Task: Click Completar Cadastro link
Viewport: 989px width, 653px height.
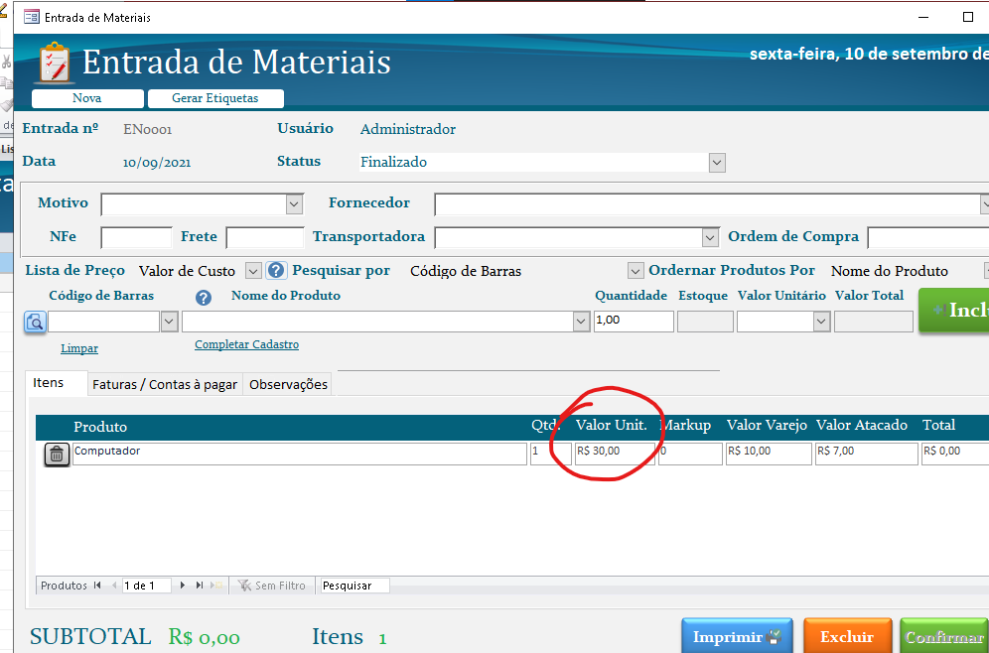Action: 246,344
